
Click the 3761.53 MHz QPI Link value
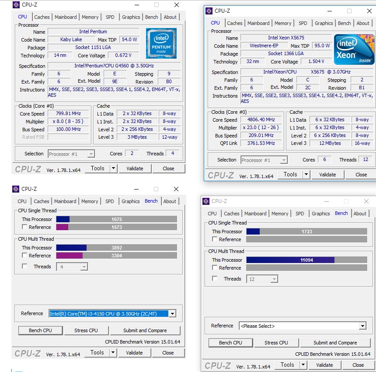point(261,143)
